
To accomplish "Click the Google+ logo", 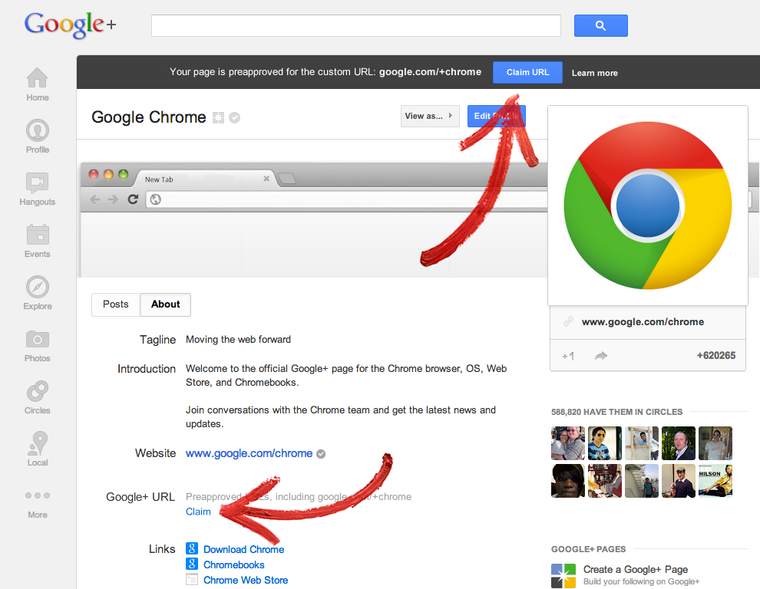I will 71,25.
